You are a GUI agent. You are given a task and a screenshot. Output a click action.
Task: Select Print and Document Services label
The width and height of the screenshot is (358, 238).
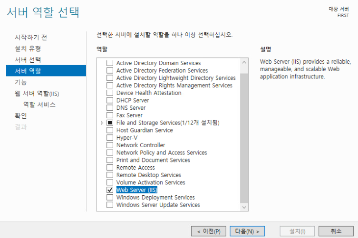[153, 160]
